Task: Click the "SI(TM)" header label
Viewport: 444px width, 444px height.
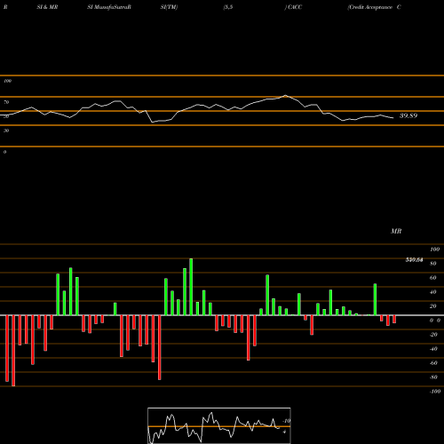Action: (x=169, y=7)
